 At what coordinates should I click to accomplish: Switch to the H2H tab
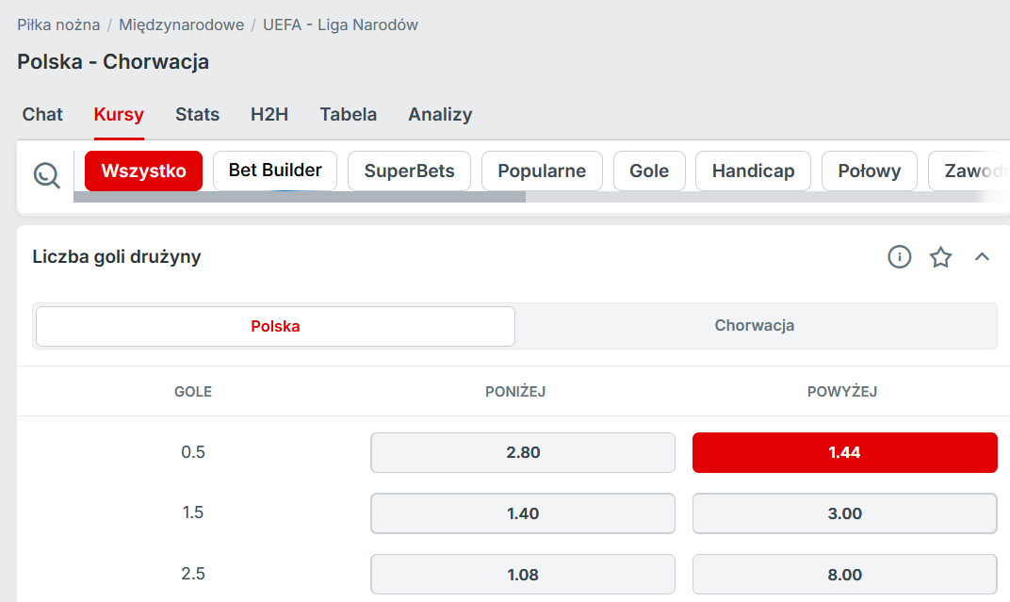(269, 115)
